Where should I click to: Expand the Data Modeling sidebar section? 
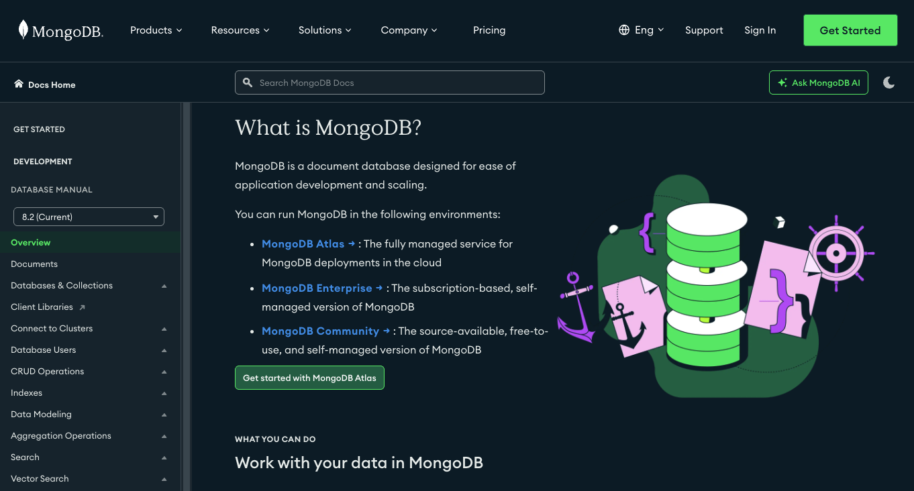(x=164, y=415)
